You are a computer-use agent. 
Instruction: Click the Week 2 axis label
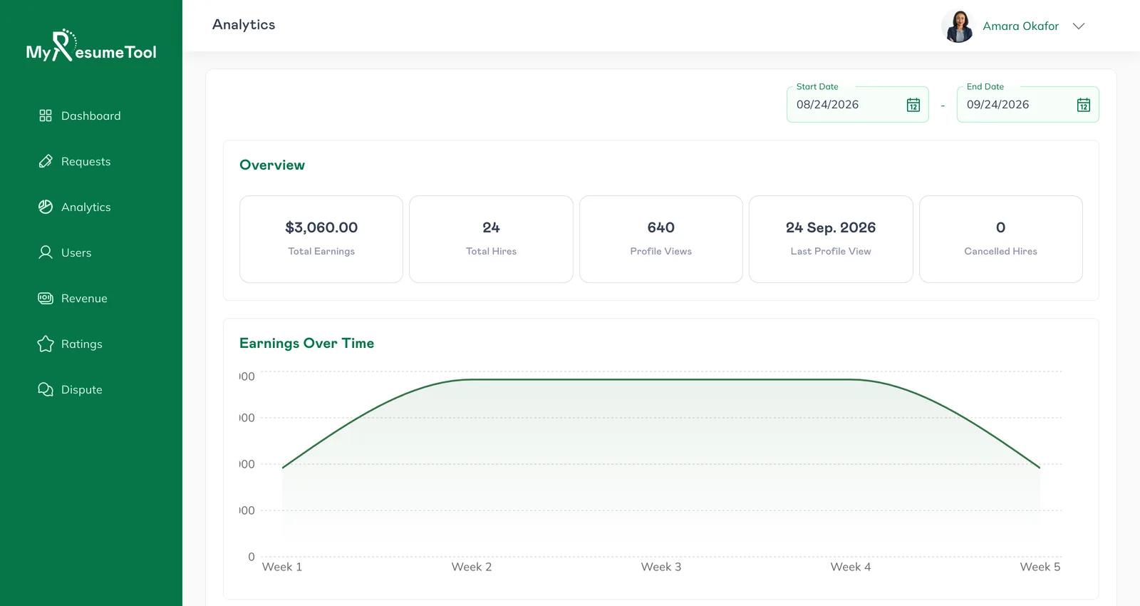point(472,567)
